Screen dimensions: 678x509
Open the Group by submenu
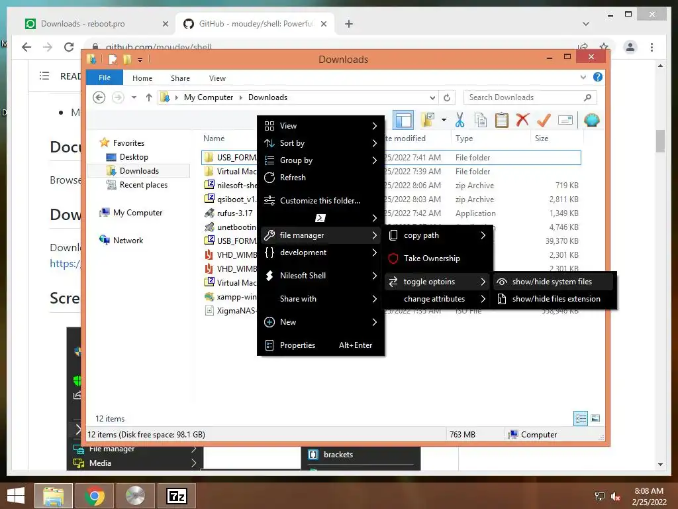pyautogui.click(x=320, y=160)
